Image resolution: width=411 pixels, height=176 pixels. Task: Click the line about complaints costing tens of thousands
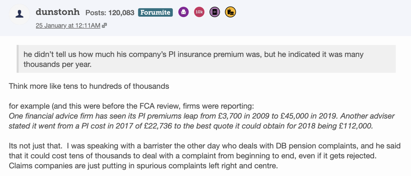click(x=192, y=156)
